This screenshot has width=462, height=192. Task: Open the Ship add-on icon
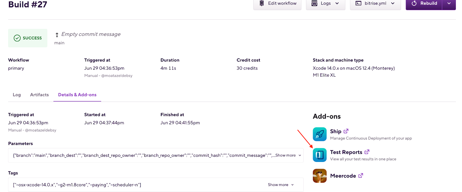[x=320, y=134]
